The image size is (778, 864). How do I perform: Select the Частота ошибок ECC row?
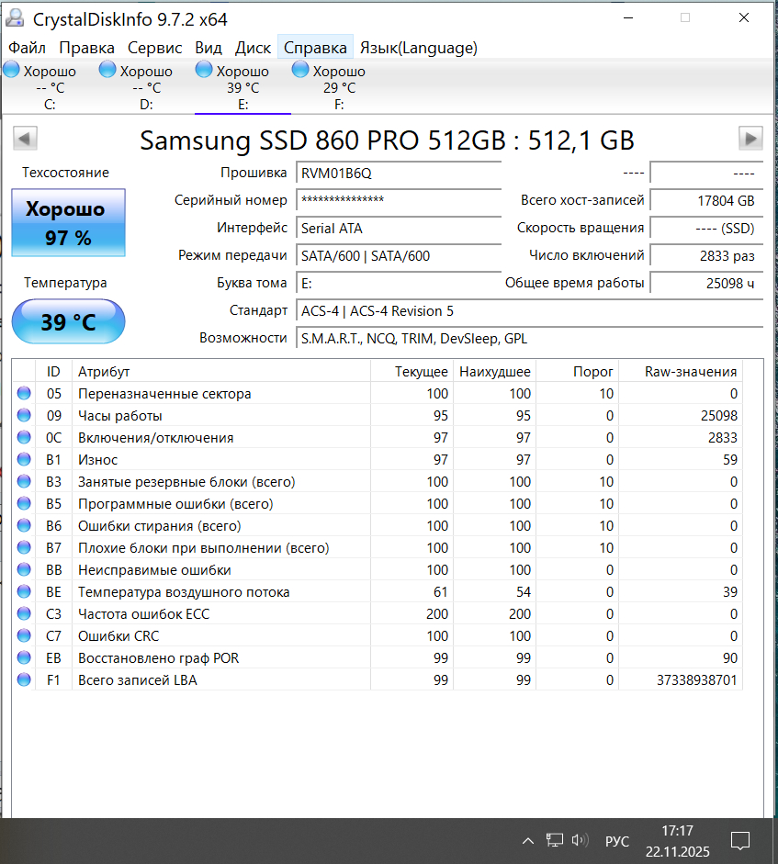point(378,614)
